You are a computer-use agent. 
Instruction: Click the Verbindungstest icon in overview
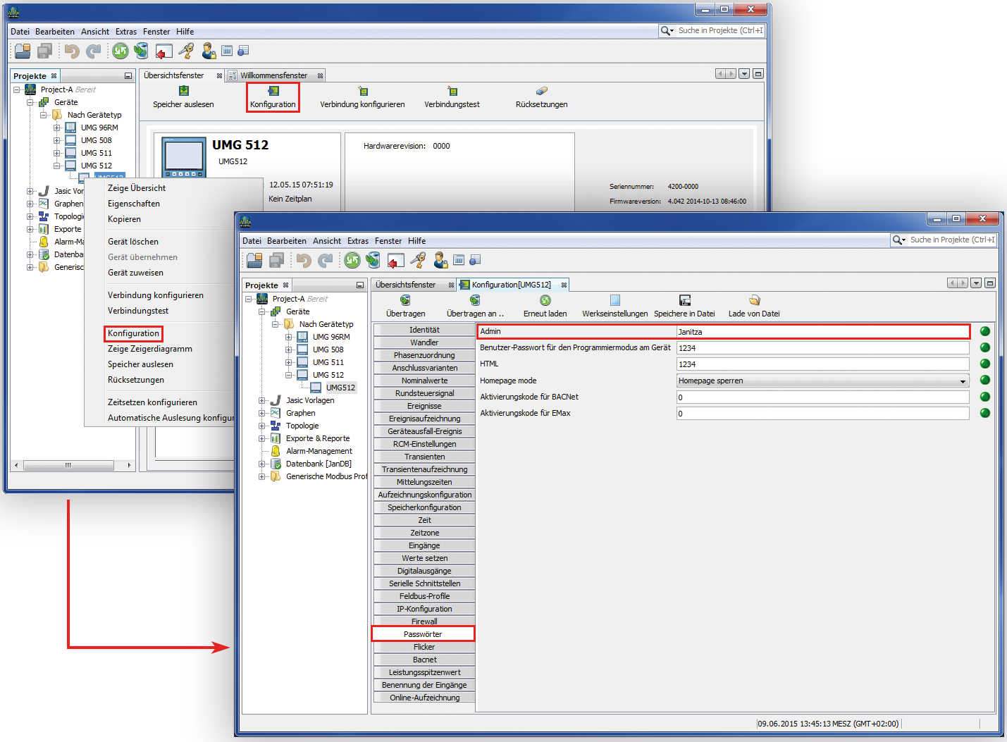(452, 92)
